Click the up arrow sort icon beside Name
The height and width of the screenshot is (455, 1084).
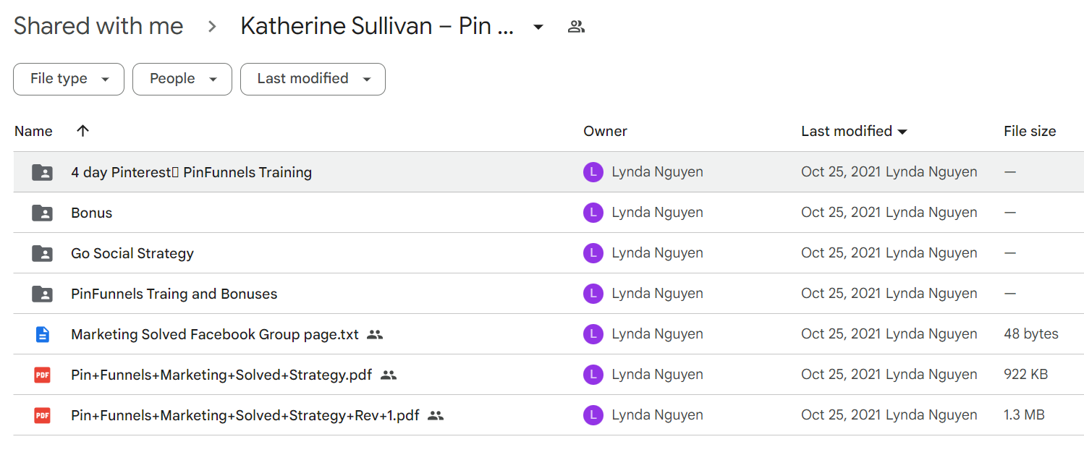[83, 131]
